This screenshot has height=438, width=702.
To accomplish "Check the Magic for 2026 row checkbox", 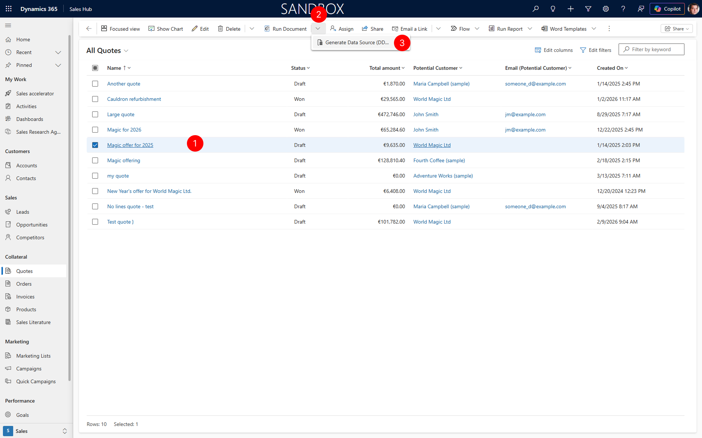I will coord(95,130).
